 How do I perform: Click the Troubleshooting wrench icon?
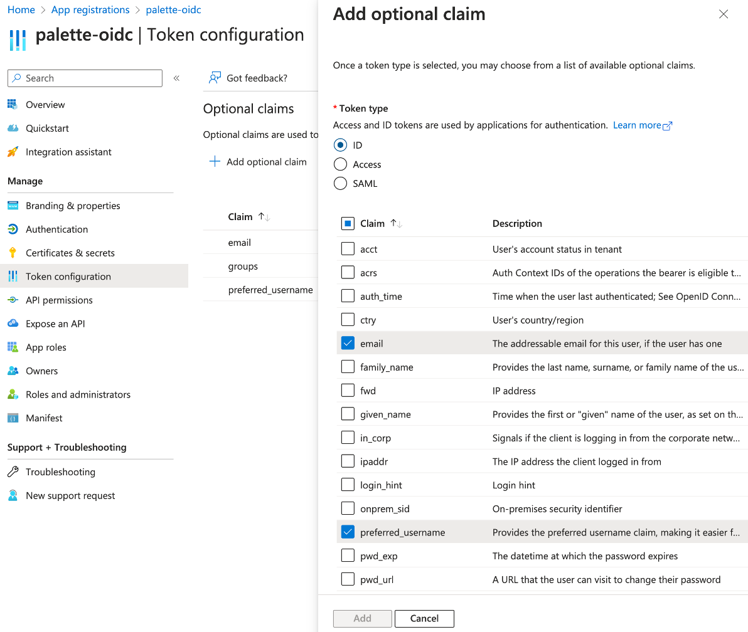[x=13, y=472]
